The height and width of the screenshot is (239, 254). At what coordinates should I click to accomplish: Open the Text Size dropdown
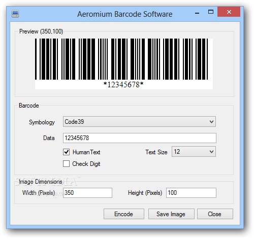[x=194, y=152]
